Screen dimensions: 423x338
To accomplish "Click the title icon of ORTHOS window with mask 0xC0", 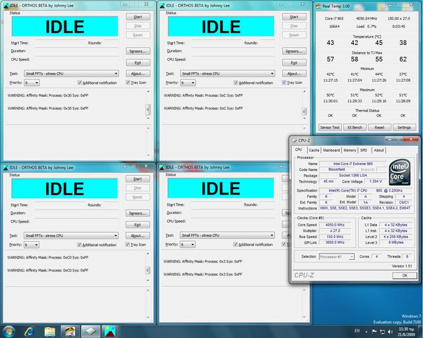I will pyautogui.click(x=6, y=167).
